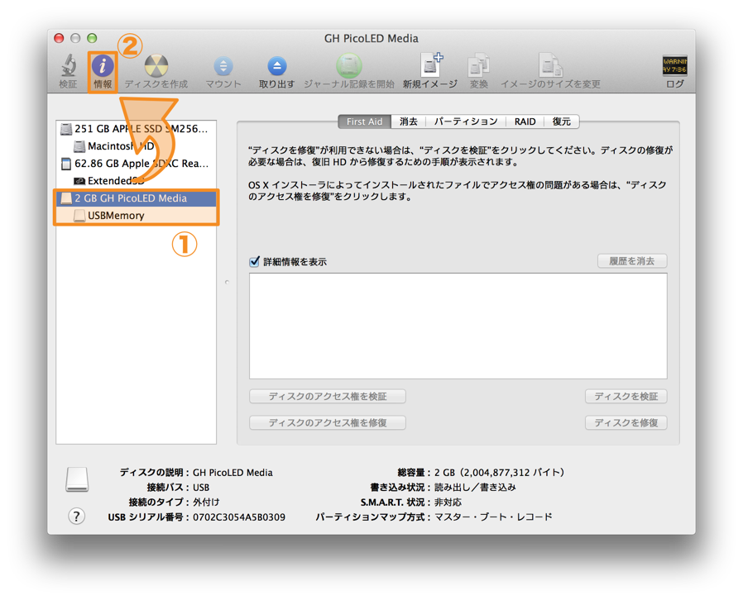Switch to the 消去 (Erase) tab

tap(409, 121)
